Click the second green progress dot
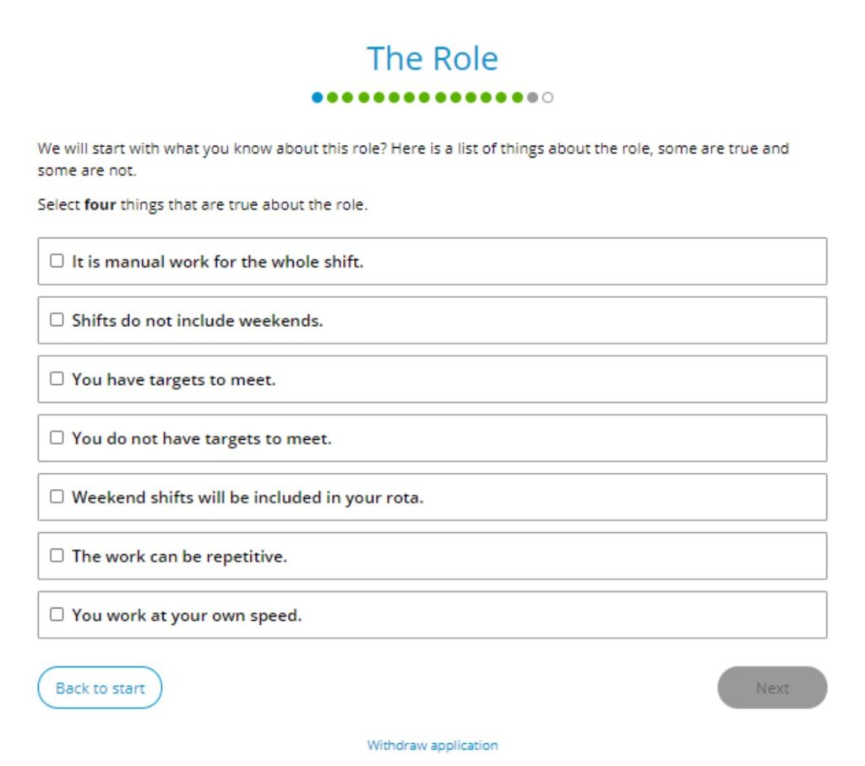This screenshot has width=865, height=766. (x=347, y=98)
